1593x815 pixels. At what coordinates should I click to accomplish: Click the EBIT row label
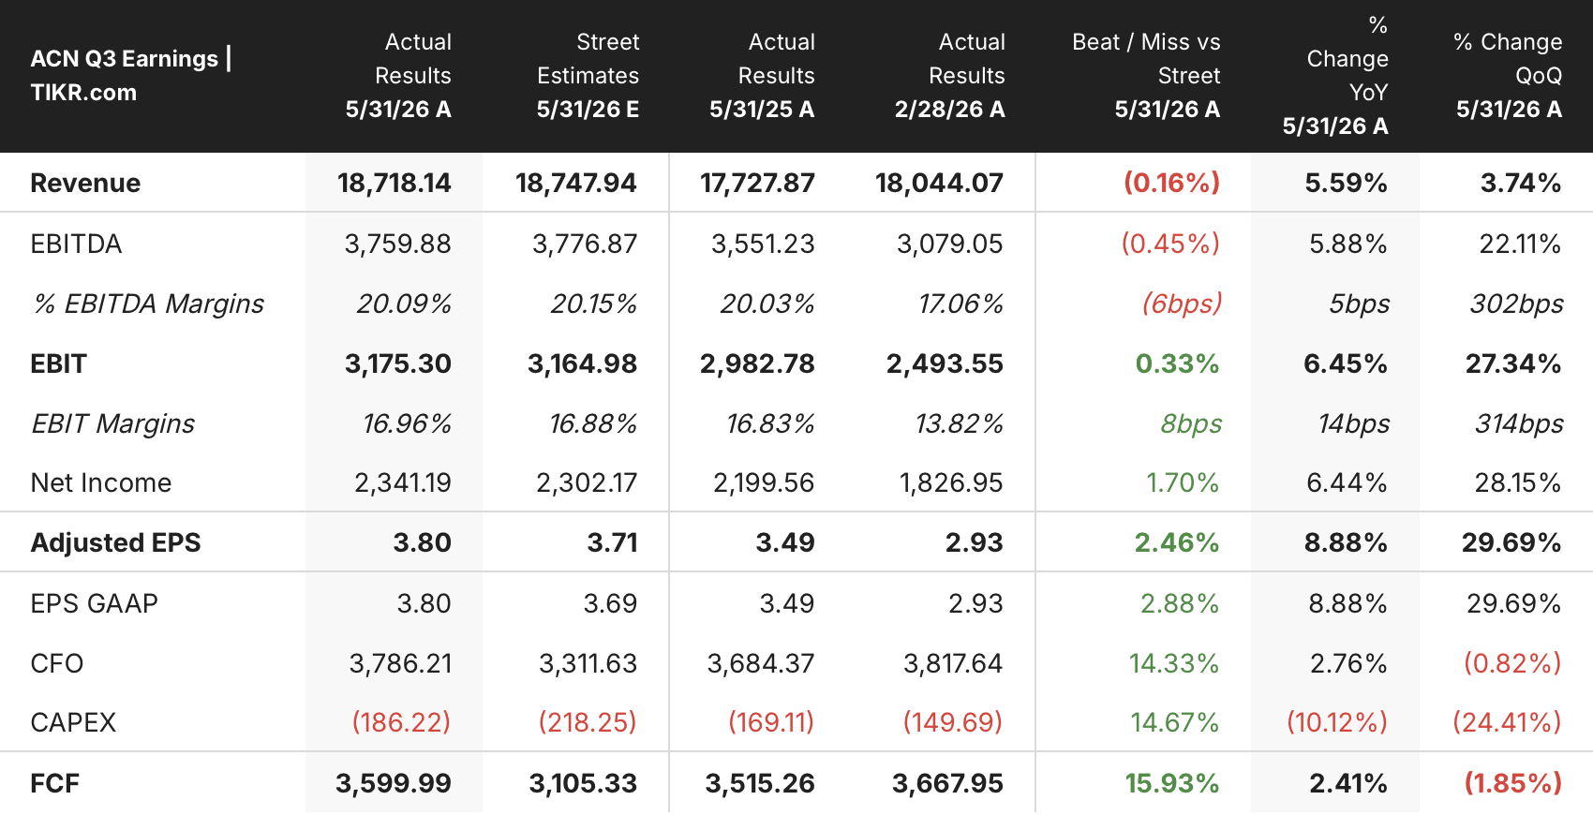tap(58, 363)
